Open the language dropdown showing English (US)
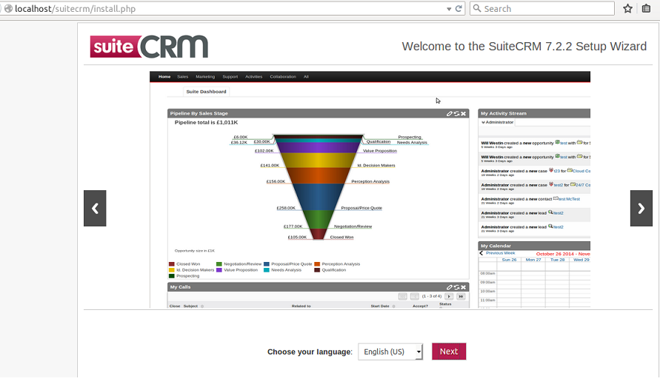 coord(390,351)
